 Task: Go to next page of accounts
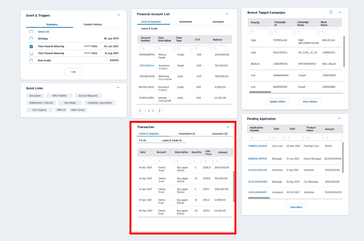click(159, 111)
